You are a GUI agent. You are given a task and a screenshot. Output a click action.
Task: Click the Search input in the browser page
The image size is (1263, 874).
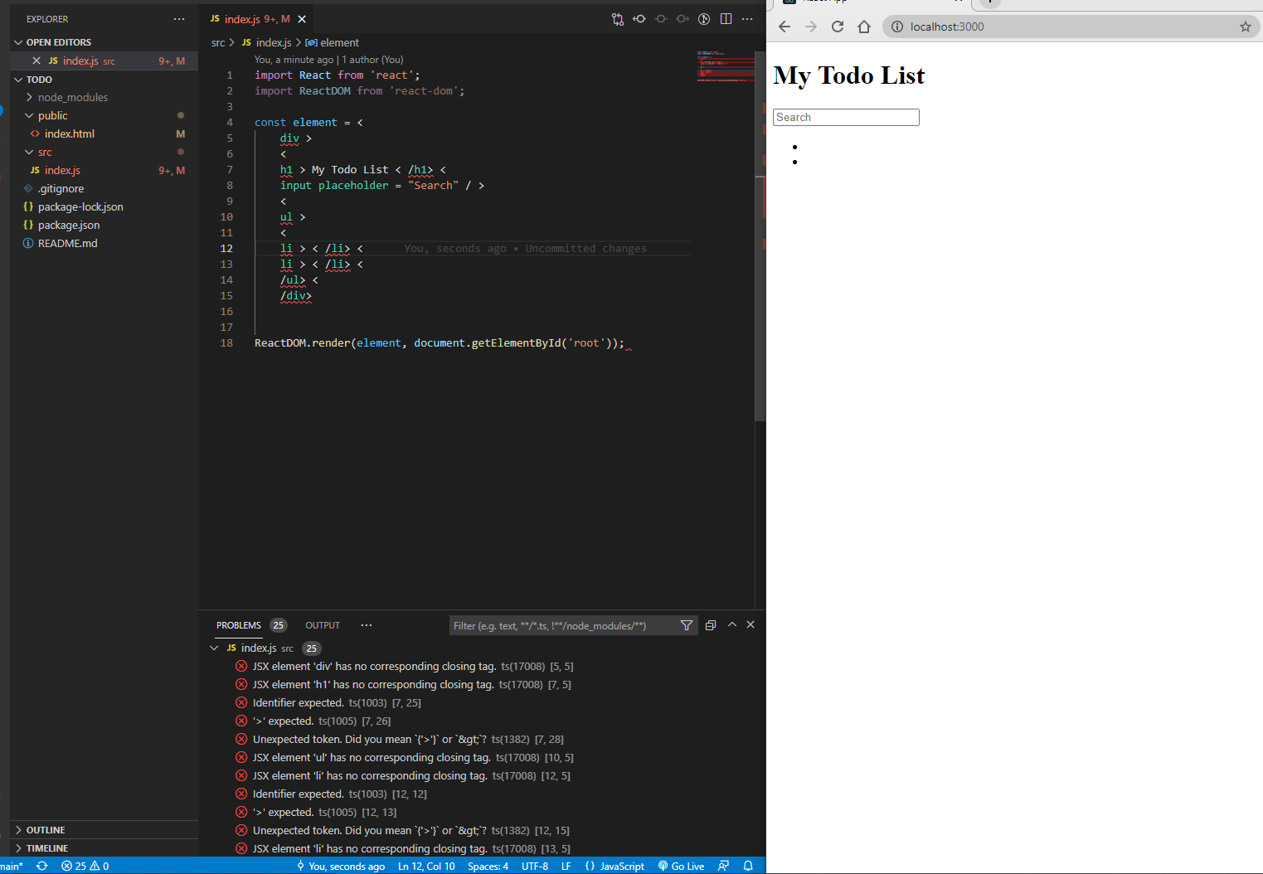coord(846,117)
